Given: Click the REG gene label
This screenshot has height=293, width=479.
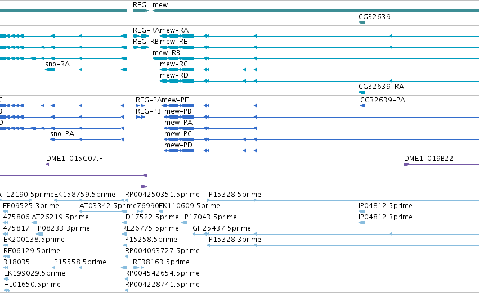Looking at the screenshot, I should click(139, 5).
